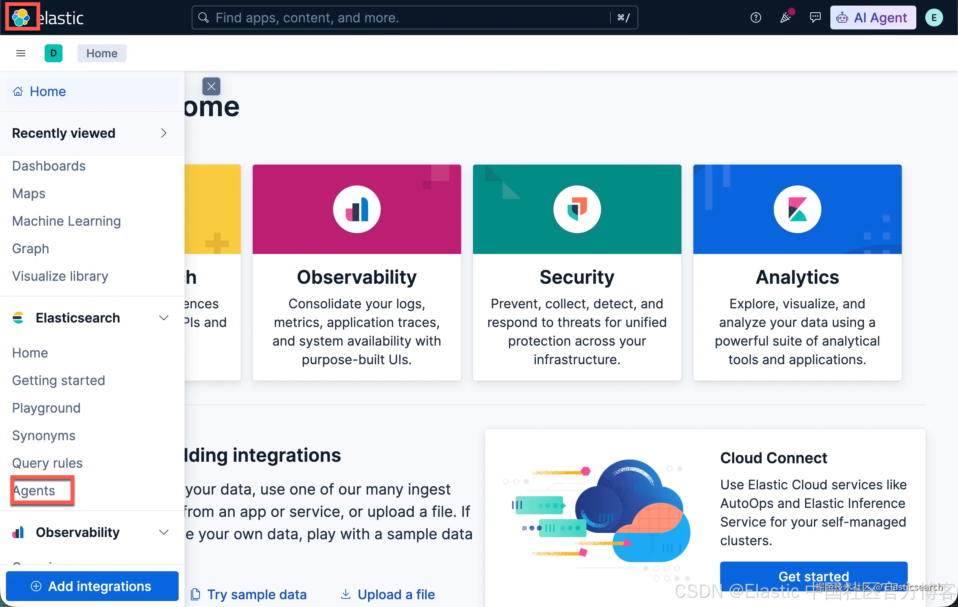Open the user profile avatar E
This screenshot has height=607, width=958.
click(x=934, y=18)
